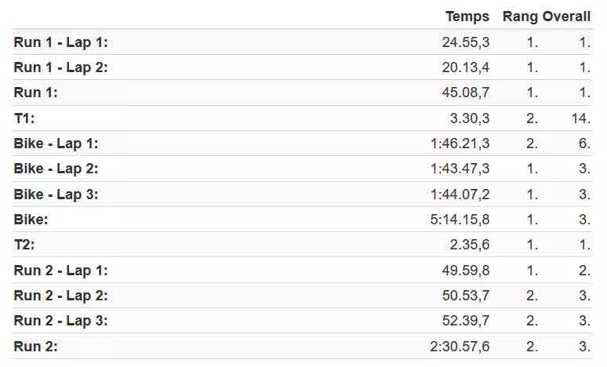Click the Overall column header
Screen dimensions: 607x367
tap(566, 16)
